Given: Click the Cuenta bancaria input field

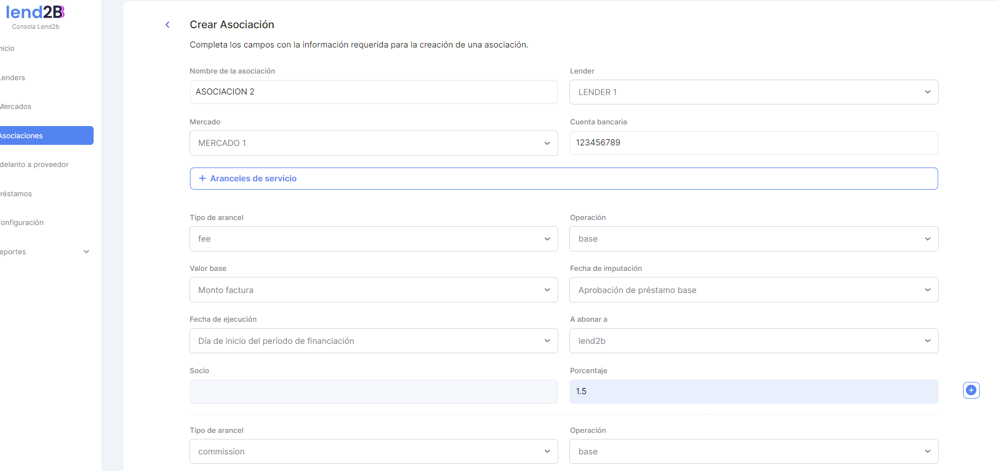Looking at the screenshot, I should pos(753,143).
